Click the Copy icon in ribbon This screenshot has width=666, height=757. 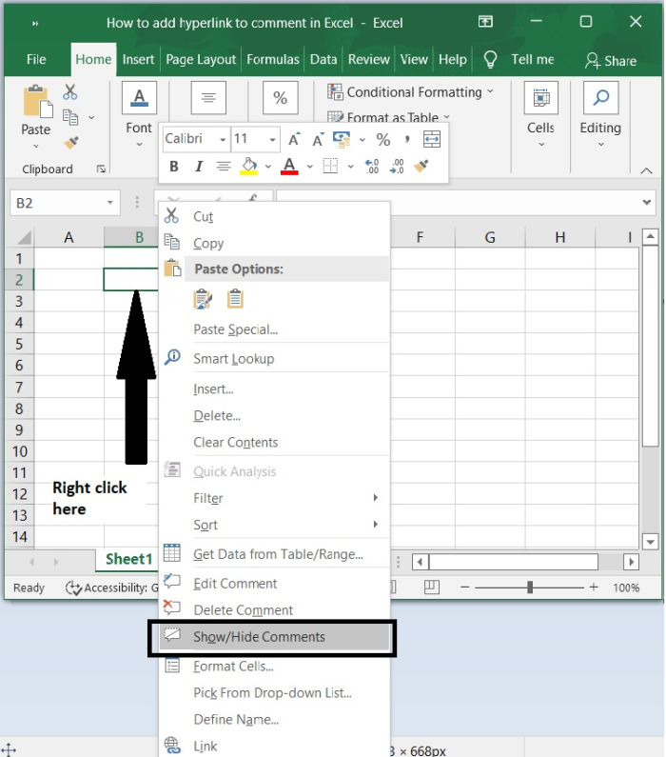[70, 117]
